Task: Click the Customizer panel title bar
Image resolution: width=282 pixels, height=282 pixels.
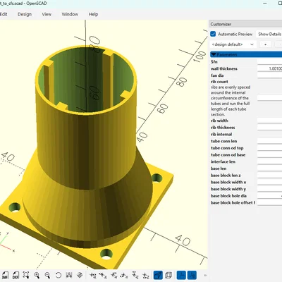Action: [245, 24]
